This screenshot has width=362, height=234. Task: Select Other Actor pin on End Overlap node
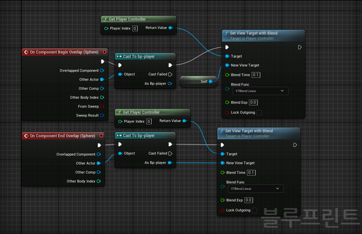tap(99, 163)
